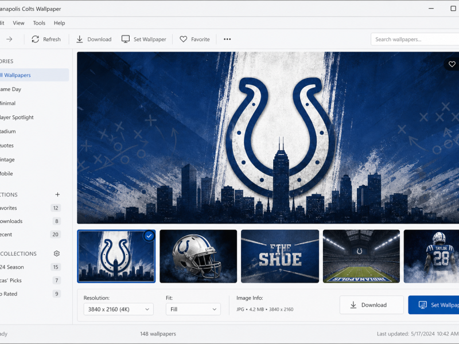This screenshot has width=459, height=344.
Task: Select the THE SHOE thumbnail
Action: tap(280, 256)
